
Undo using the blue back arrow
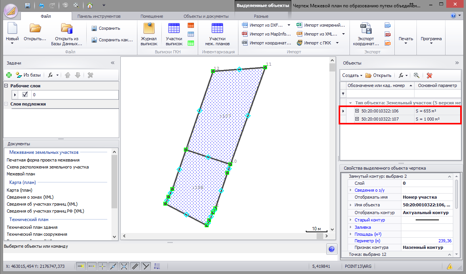pyautogui.click(x=41, y=5)
